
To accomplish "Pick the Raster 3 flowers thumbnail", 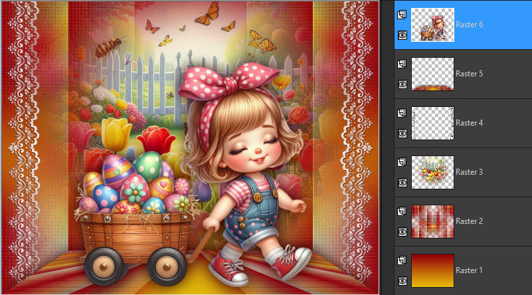I will pos(432,172).
